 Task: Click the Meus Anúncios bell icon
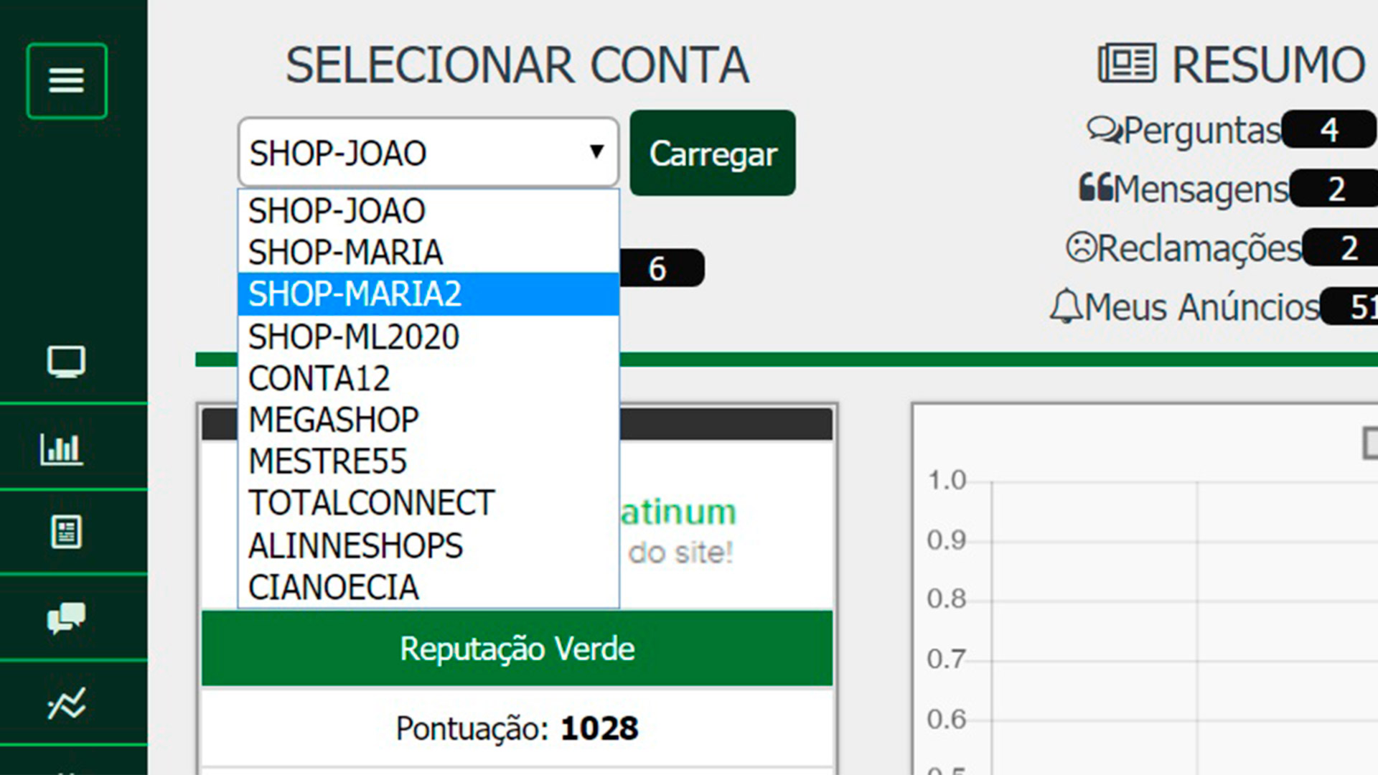coord(1065,307)
